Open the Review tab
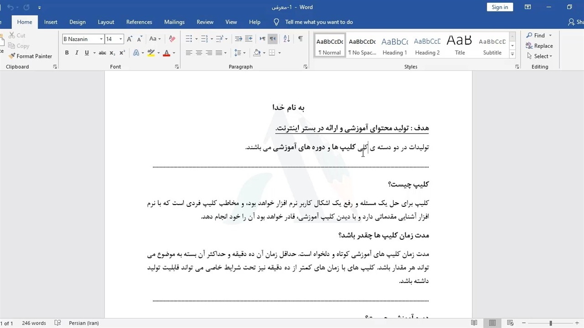This screenshot has height=328, width=584. click(x=205, y=22)
